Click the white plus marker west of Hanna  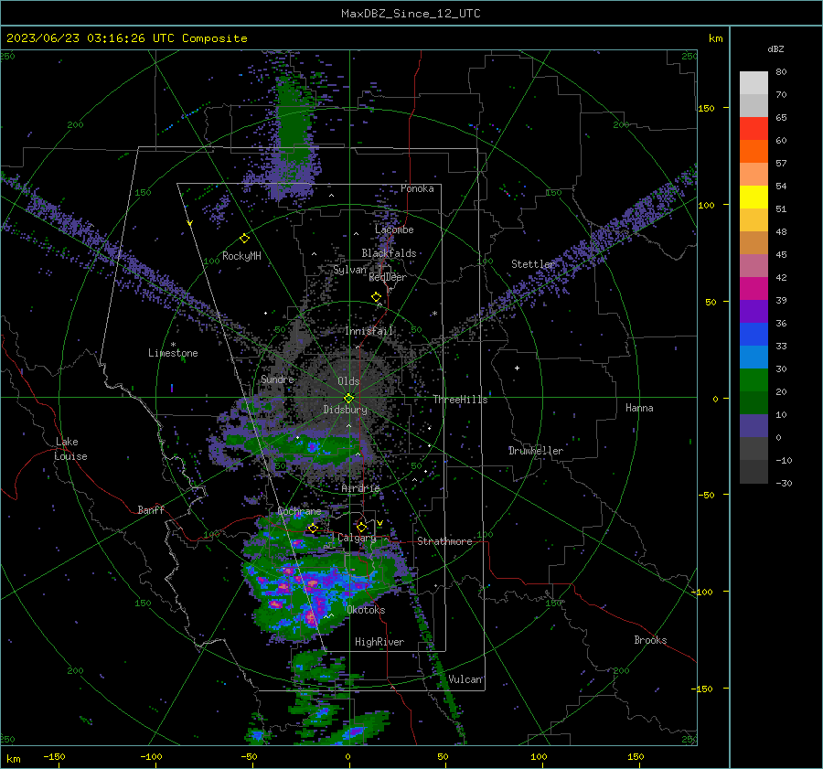pyautogui.click(x=517, y=368)
